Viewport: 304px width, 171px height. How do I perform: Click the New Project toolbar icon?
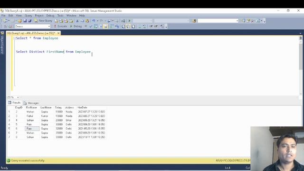pyautogui.click(x=5, y=21)
